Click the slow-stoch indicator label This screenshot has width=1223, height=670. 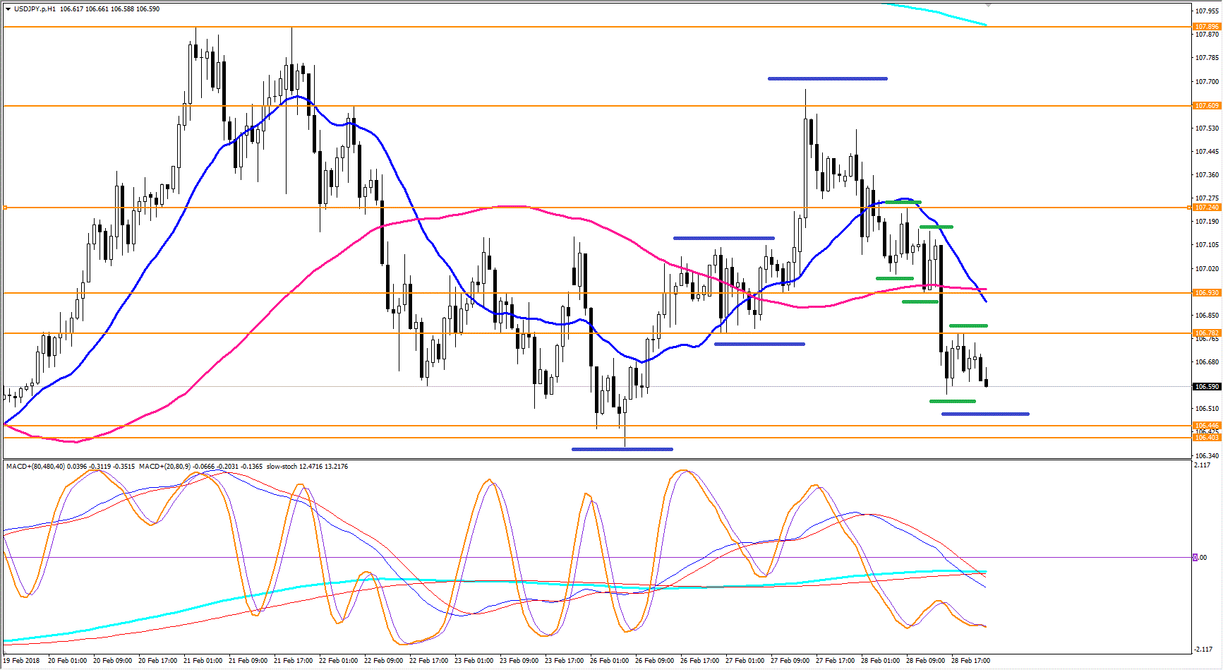pyautogui.click(x=282, y=467)
